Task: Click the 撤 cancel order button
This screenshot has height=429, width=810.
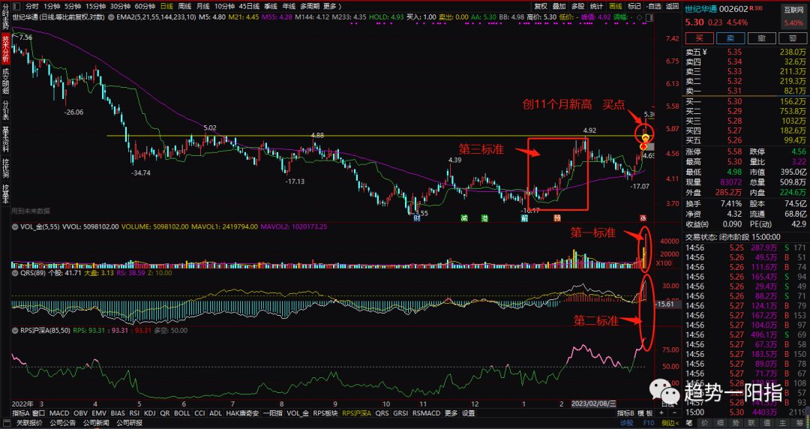Action: (761, 38)
